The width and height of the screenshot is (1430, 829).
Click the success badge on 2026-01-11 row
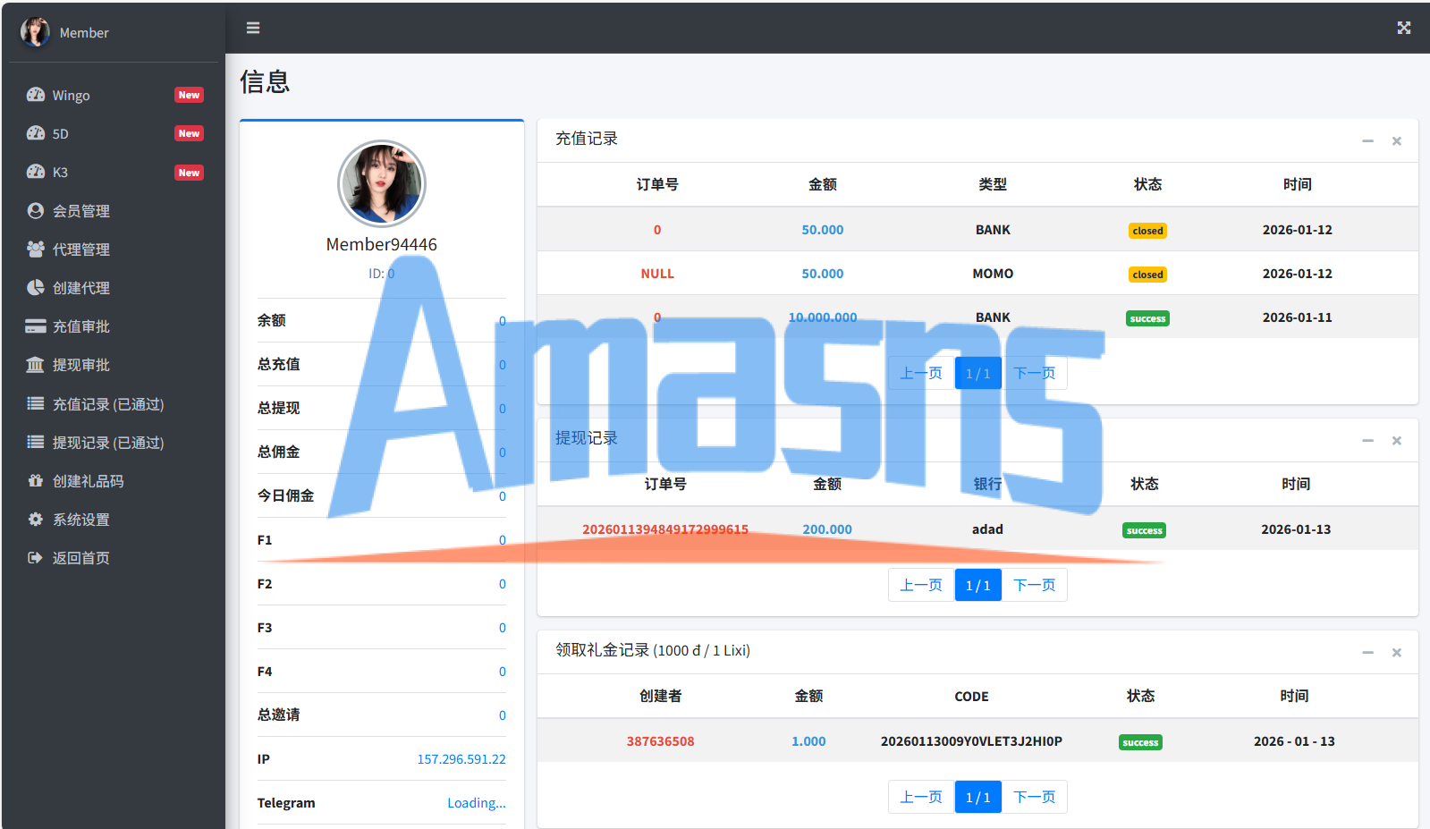point(1148,318)
